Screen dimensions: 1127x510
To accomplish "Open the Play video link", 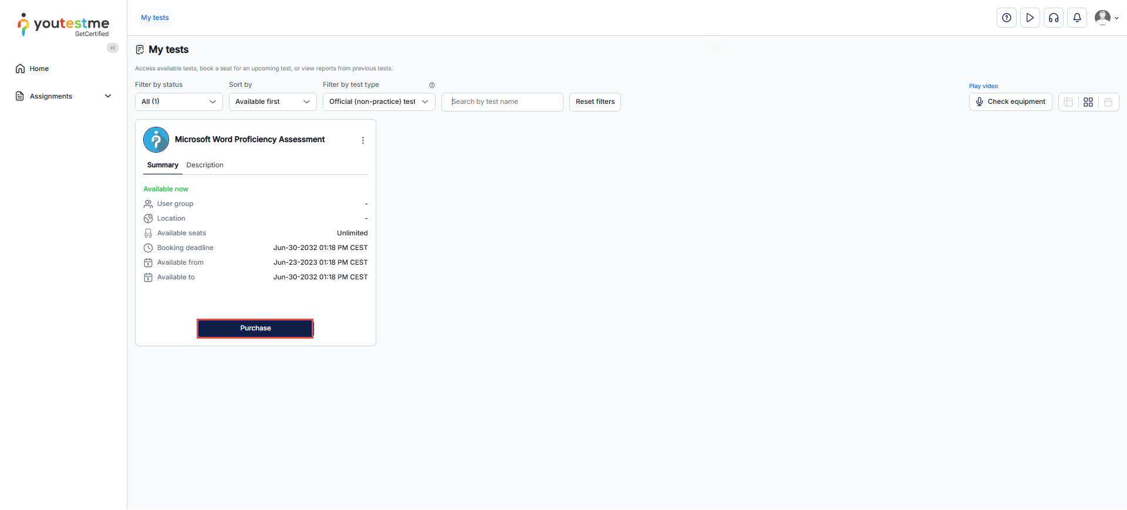I will (x=983, y=86).
